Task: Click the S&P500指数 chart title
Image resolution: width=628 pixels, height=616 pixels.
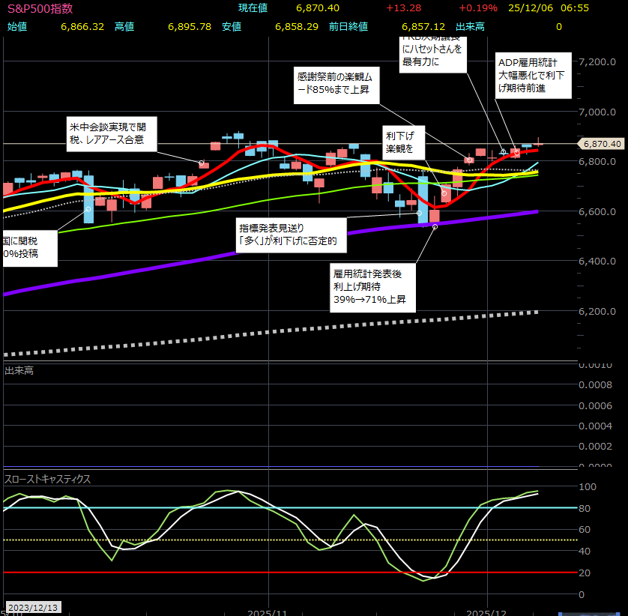Action: [40, 8]
